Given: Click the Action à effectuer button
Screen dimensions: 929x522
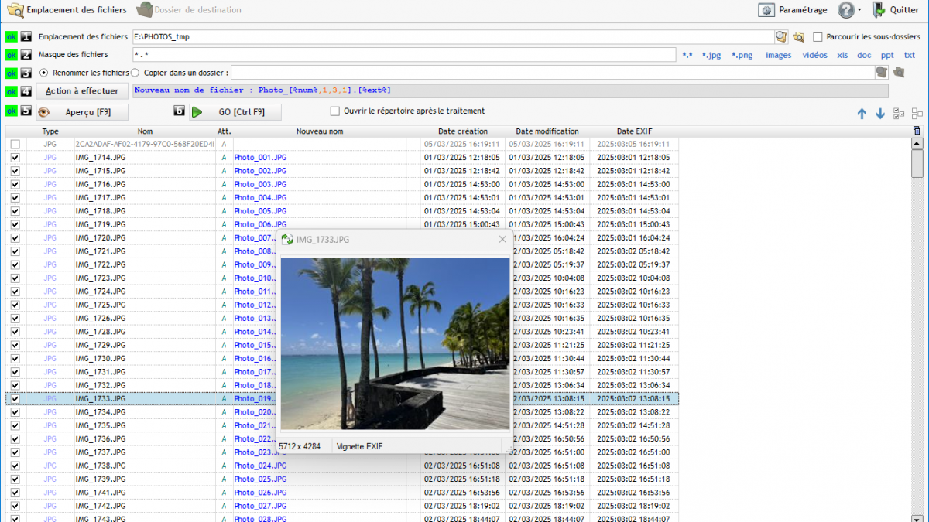Looking at the screenshot, I should [82, 91].
